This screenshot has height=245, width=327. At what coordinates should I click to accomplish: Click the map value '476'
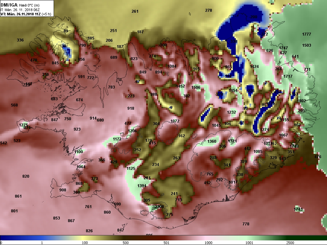pyautogui.click(x=318, y=157)
